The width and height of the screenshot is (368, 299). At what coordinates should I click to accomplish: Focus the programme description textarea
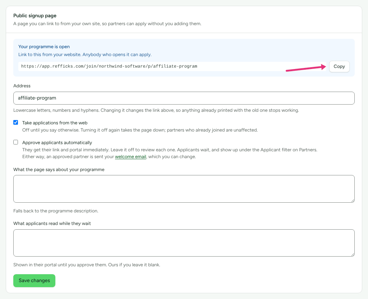pos(184,189)
